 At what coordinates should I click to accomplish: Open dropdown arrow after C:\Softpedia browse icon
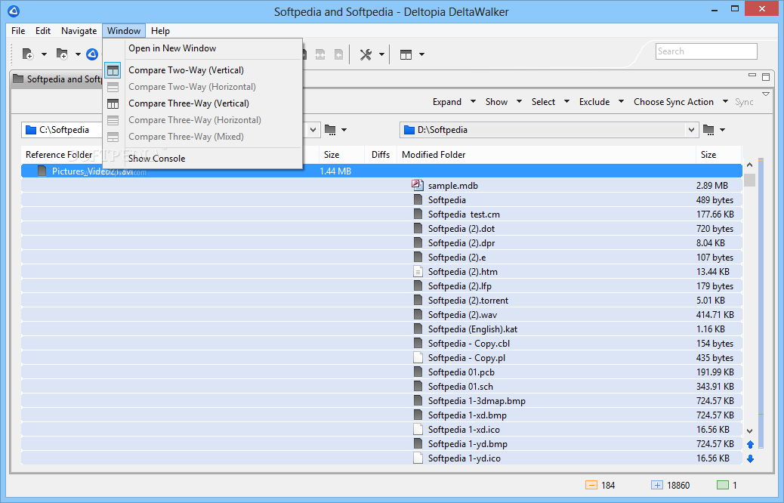pos(344,130)
